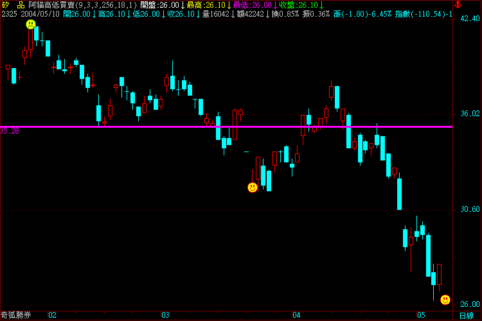Click the 換0.85% turnover value

coord(285,14)
